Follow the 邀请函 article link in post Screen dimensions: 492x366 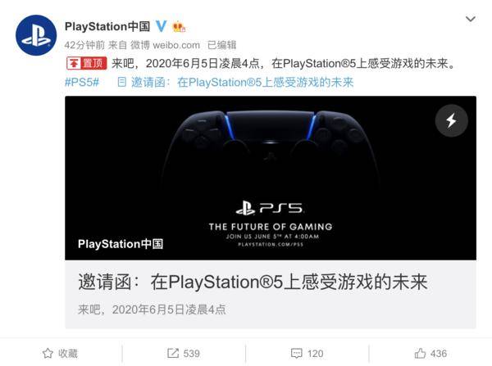tap(242, 83)
